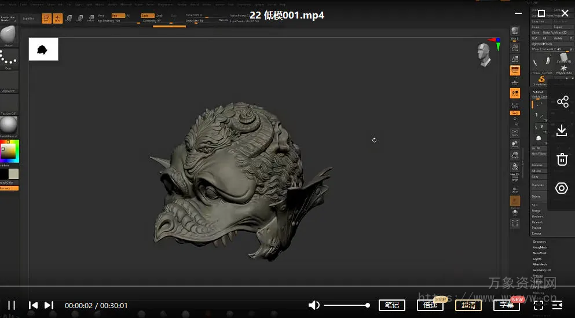The image size is (575, 318).
Task: Click the LightBox button
Action: pyautogui.click(x=28, y=19)
